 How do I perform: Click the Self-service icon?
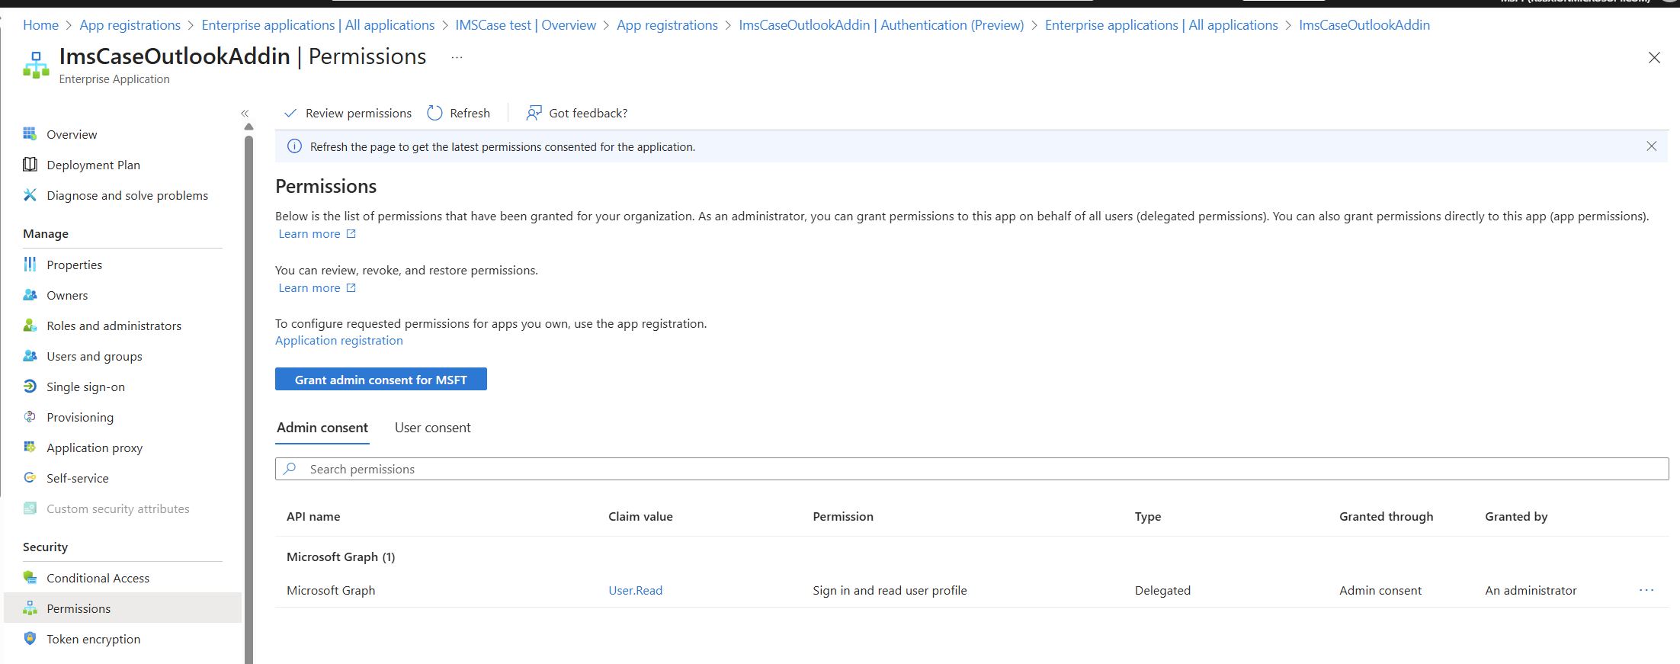30,478
